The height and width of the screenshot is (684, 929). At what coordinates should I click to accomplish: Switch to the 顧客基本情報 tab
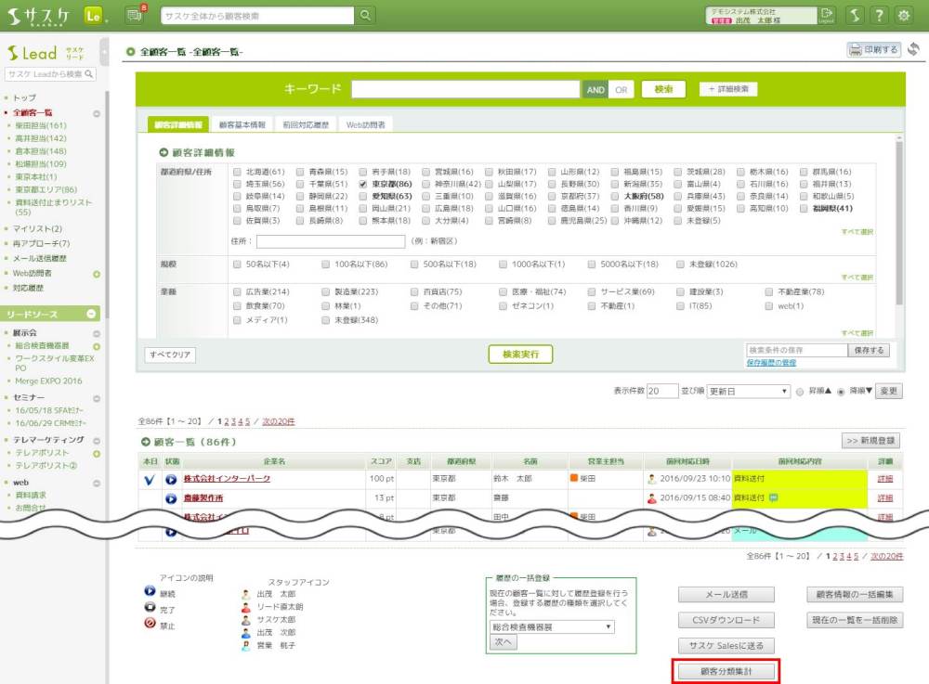pyautogui.click(x=242, y=124)
